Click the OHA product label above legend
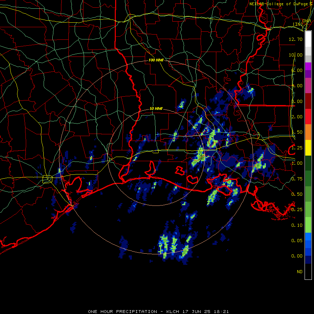 307,21
